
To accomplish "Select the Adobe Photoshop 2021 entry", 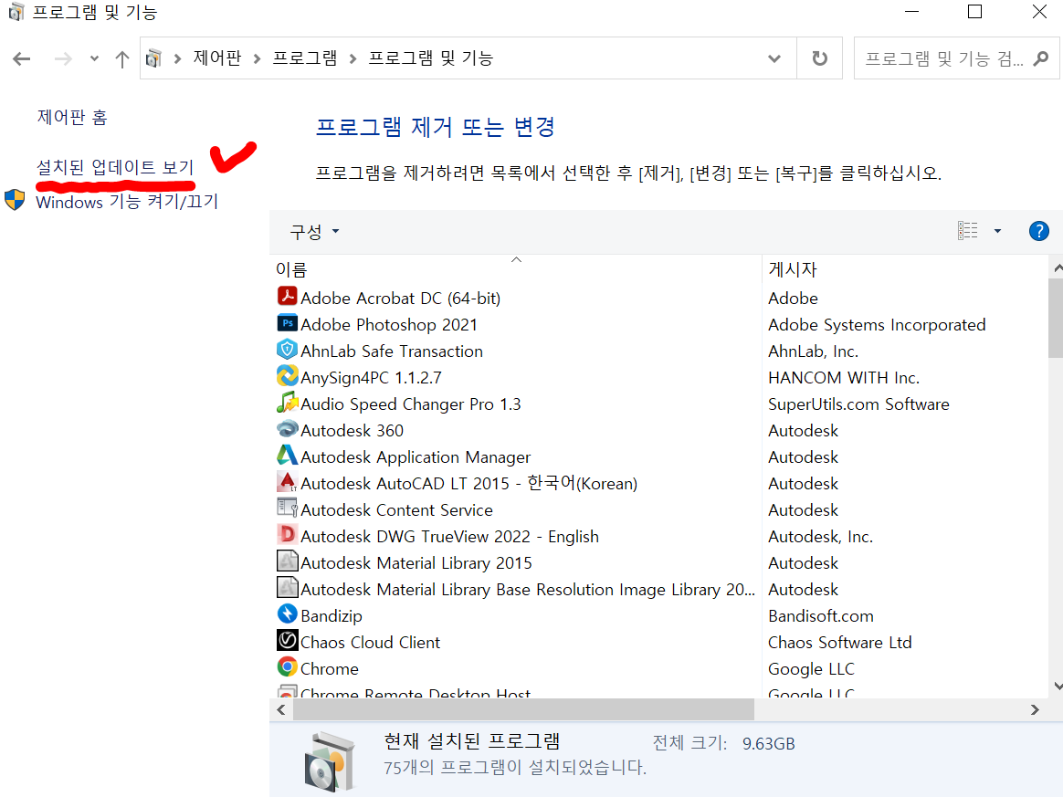I will pyautogui.click(x=389, y=325).
